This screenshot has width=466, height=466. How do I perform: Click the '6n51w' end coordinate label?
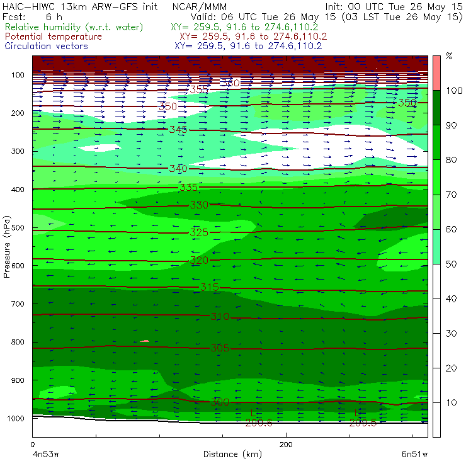pyautogui.click(x=414, y=455)
